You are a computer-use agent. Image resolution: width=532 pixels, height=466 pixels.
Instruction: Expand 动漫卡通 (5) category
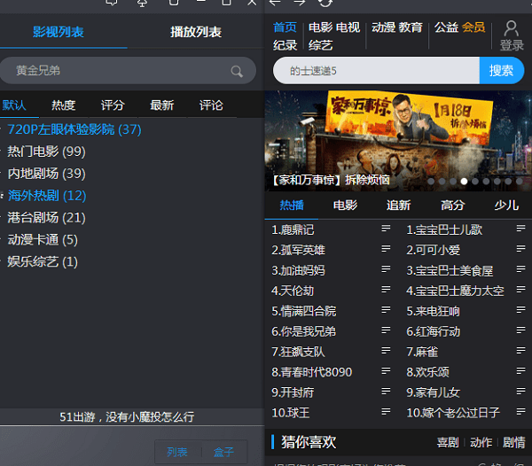click(43, 239)
